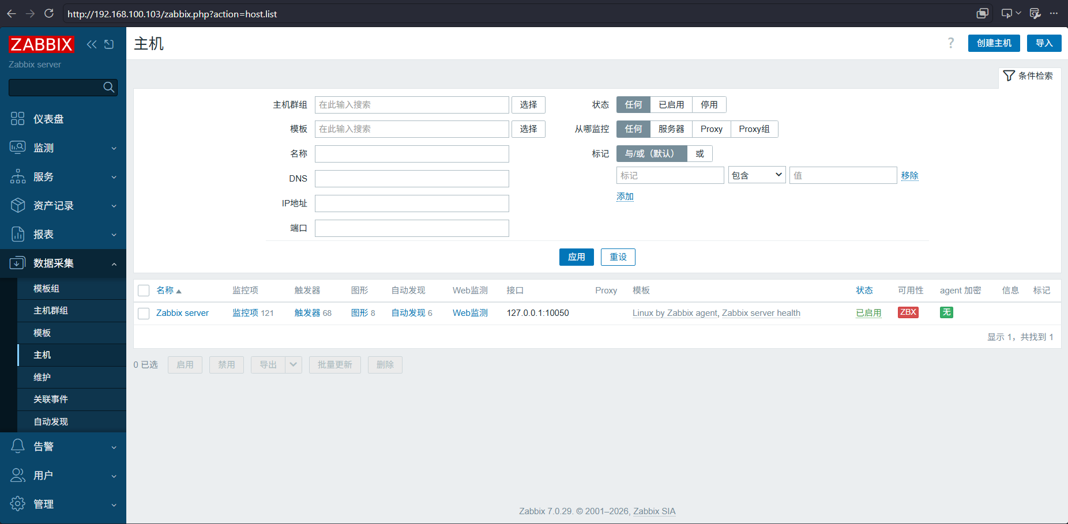Open 自动发现 submenu item
The height and width of the screenshot is (524, 1068).
tap(72, 421)
